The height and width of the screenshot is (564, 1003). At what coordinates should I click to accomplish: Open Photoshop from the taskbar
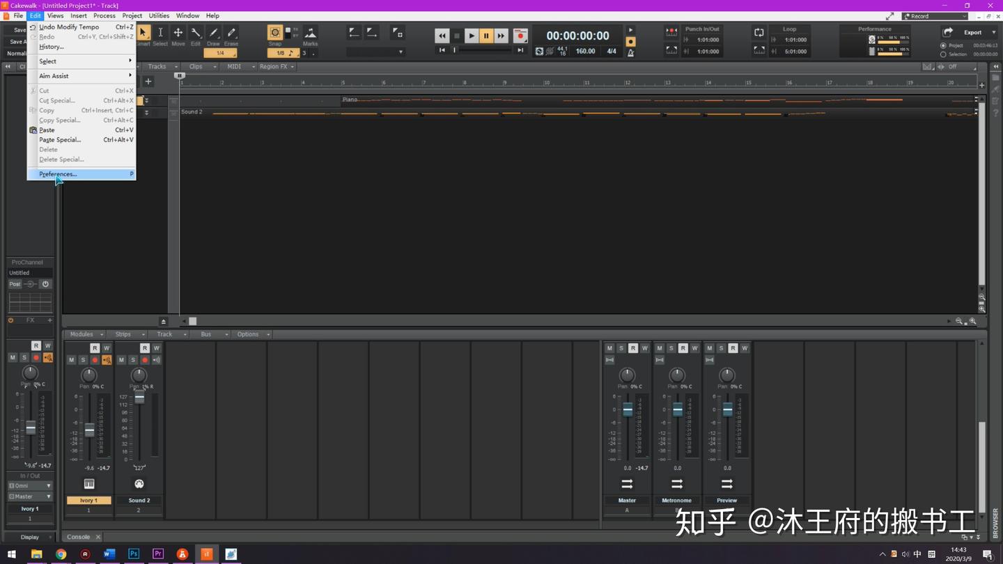(x=134, y=554)
